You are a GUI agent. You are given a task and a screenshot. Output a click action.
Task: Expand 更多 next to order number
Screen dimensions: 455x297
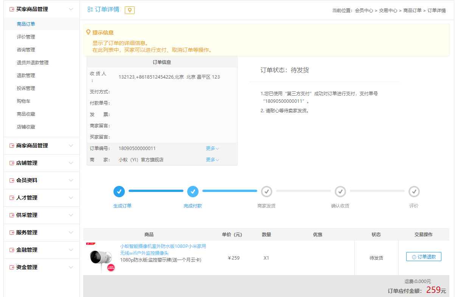click(x=212, y=148)
